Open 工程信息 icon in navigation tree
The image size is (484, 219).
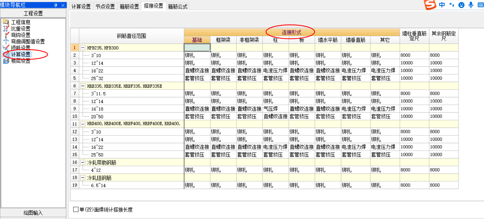pos(6,22)
